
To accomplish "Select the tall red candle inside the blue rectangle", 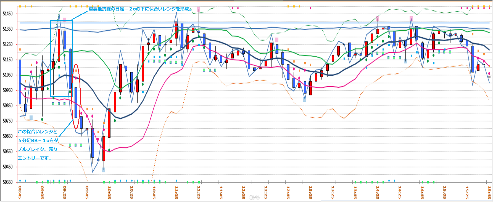I will 59,45.
